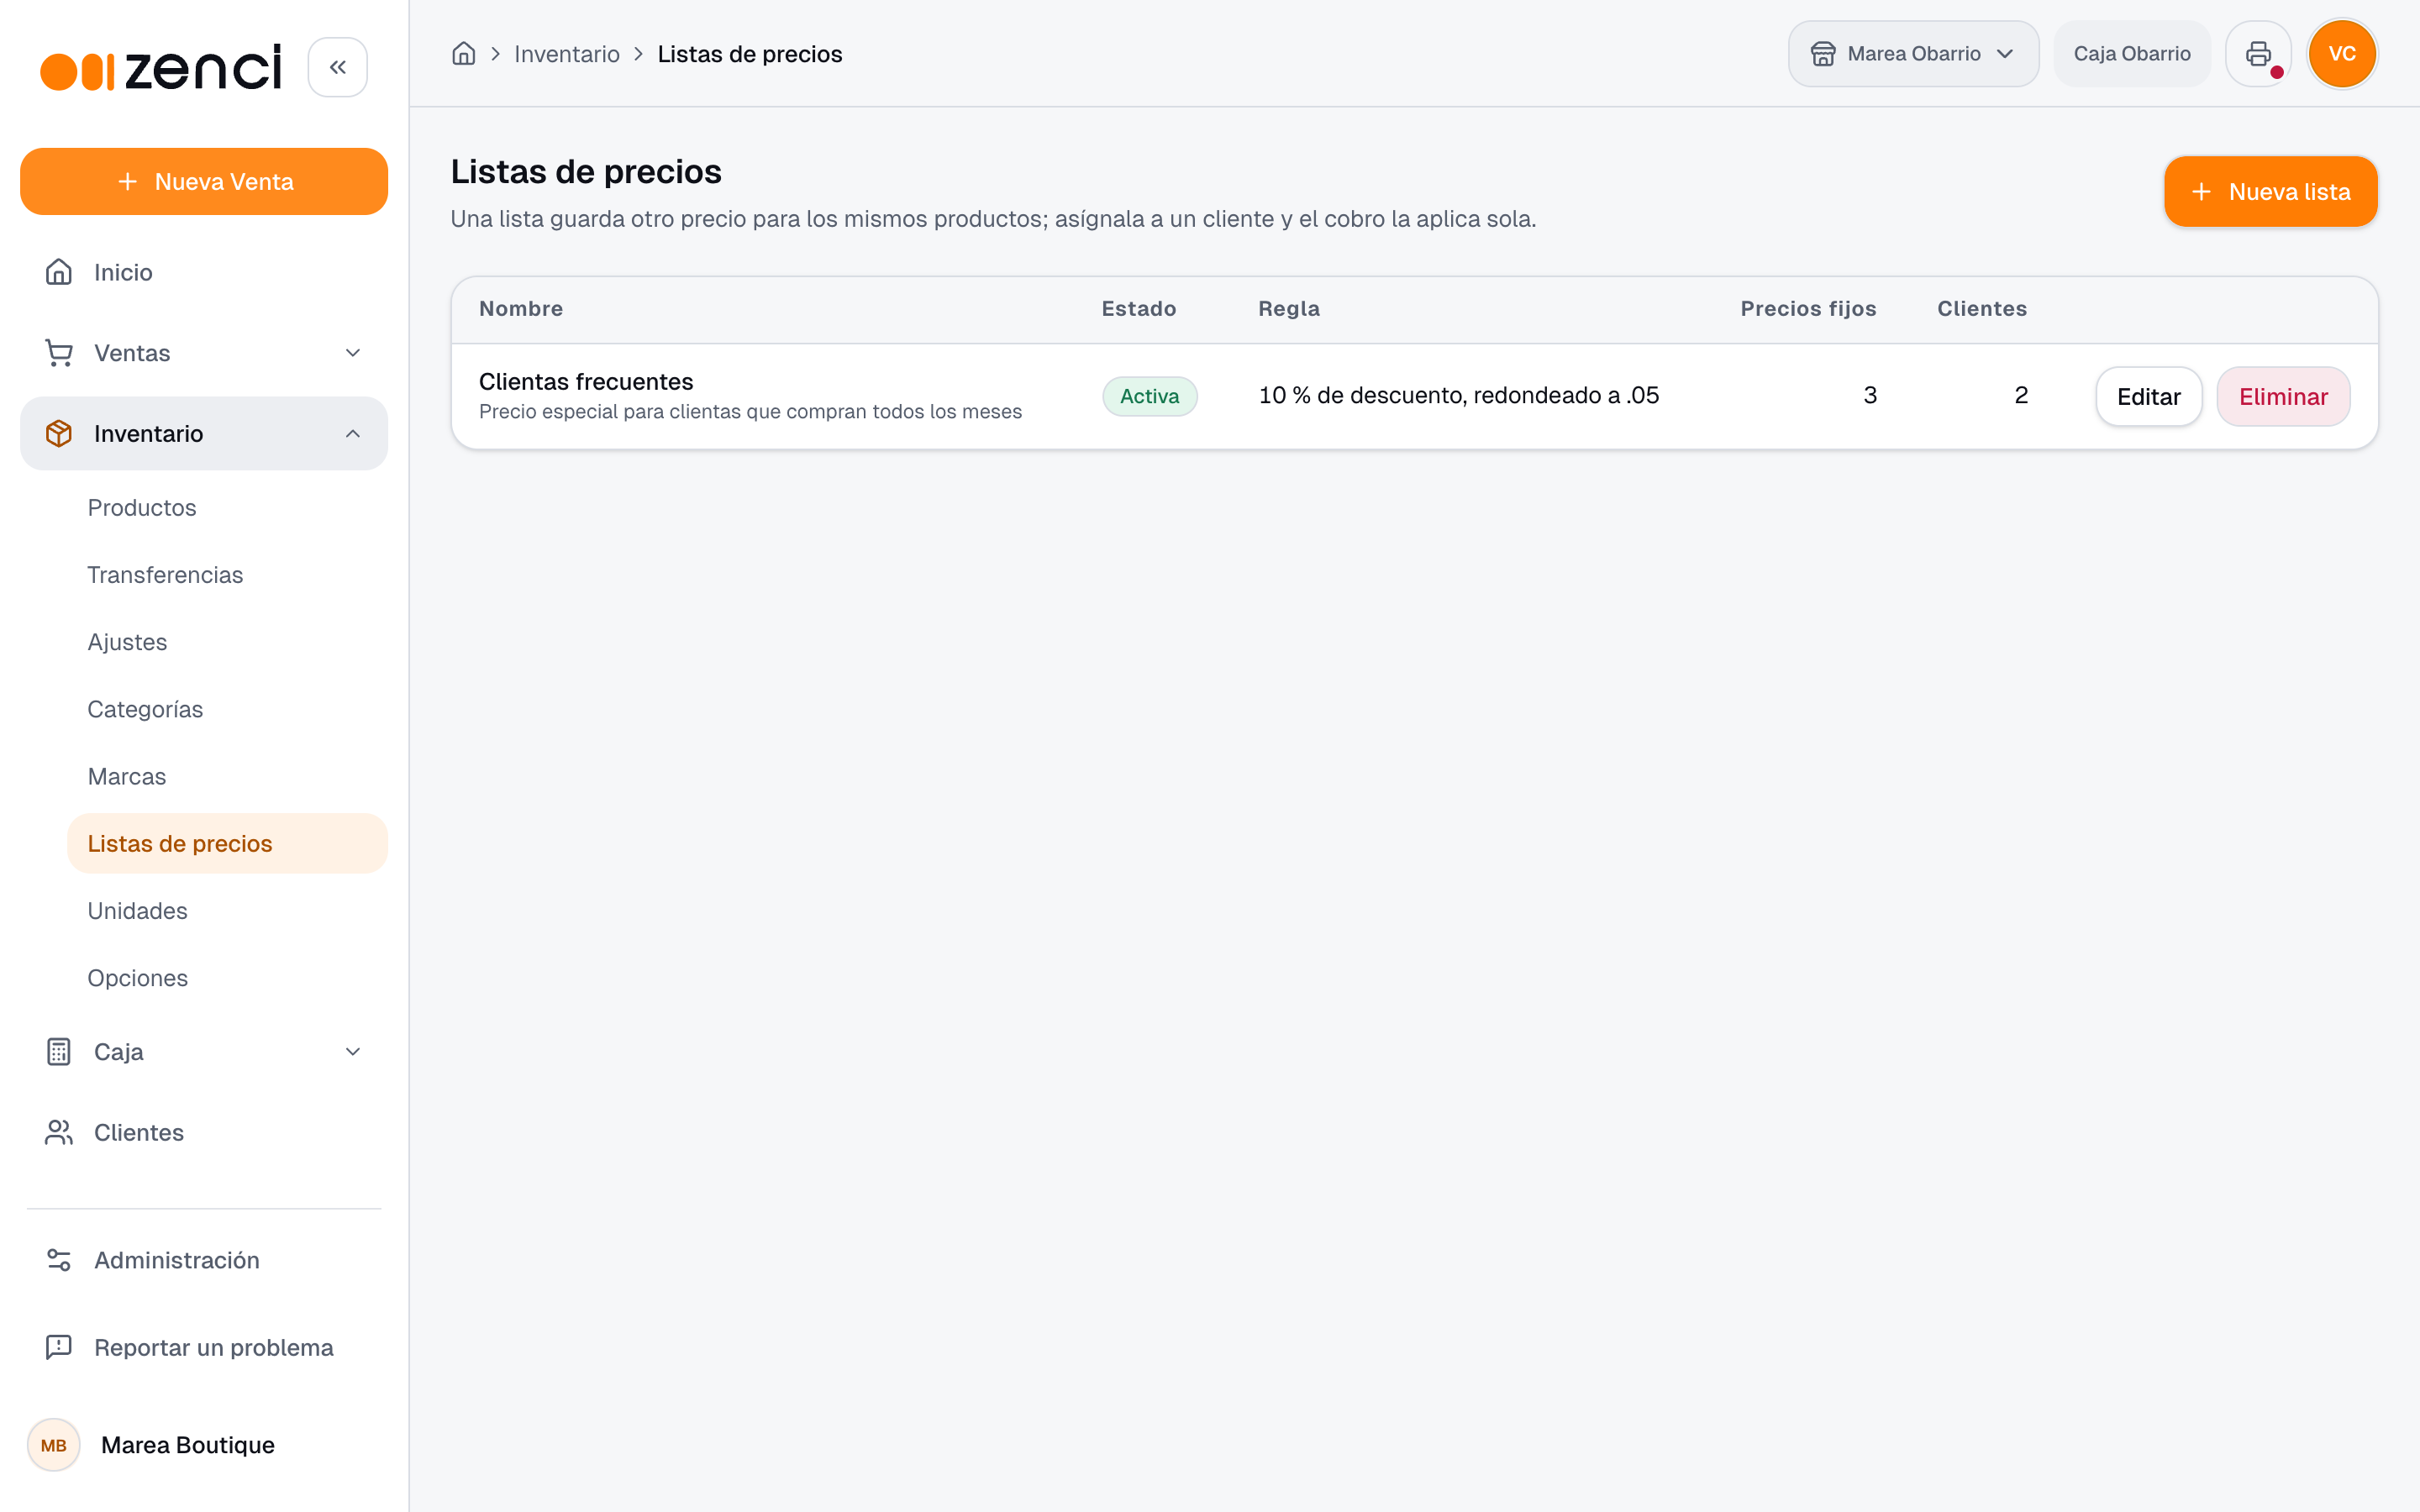Click the Inventario breadcrumb link

point(567,54)
